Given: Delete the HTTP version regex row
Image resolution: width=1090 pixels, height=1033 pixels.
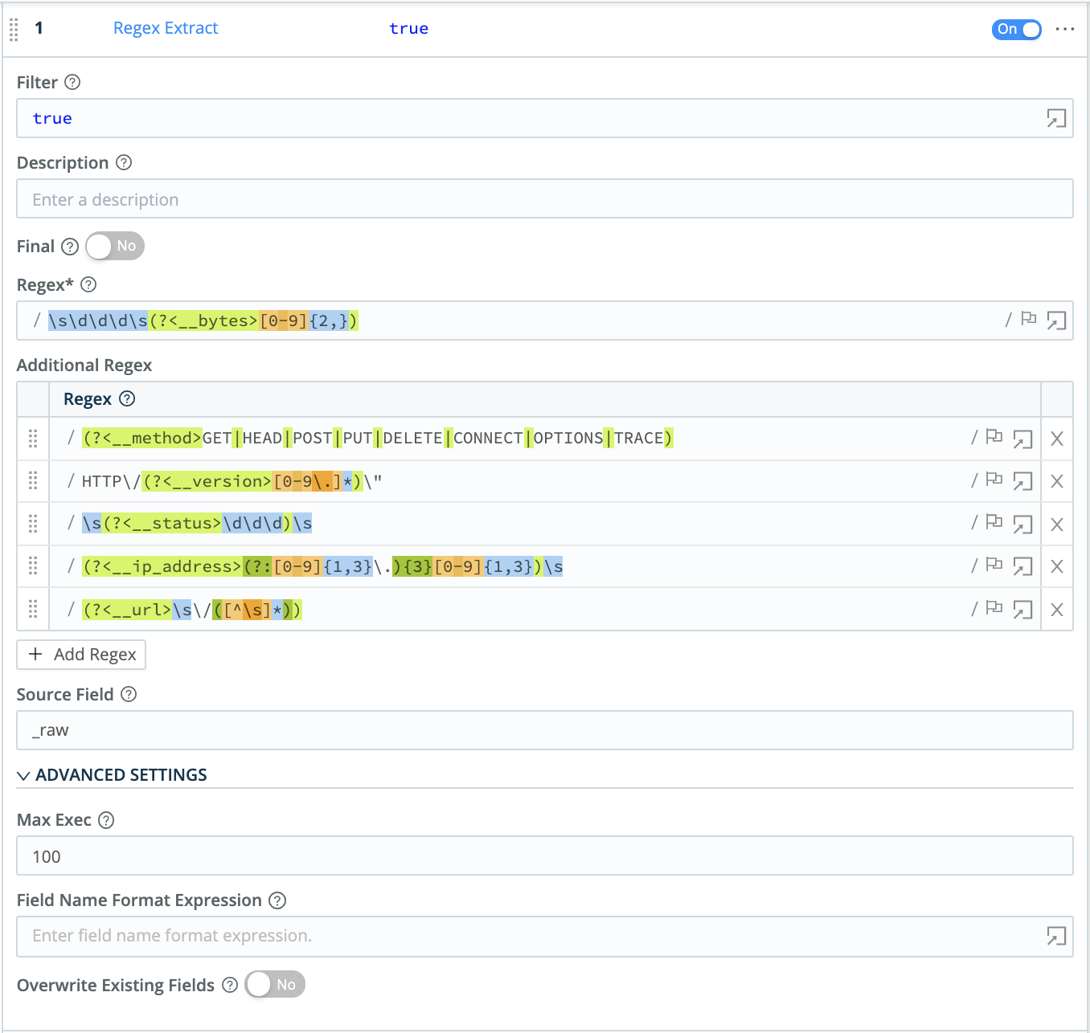Looking at the screenshot, I should (1056, 480).
